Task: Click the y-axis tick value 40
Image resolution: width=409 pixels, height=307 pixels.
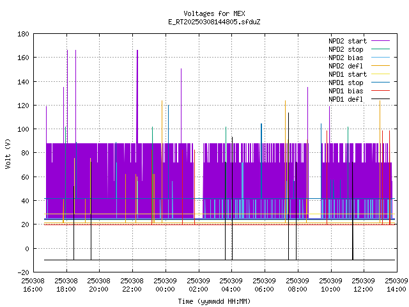Action: point(25,200)
